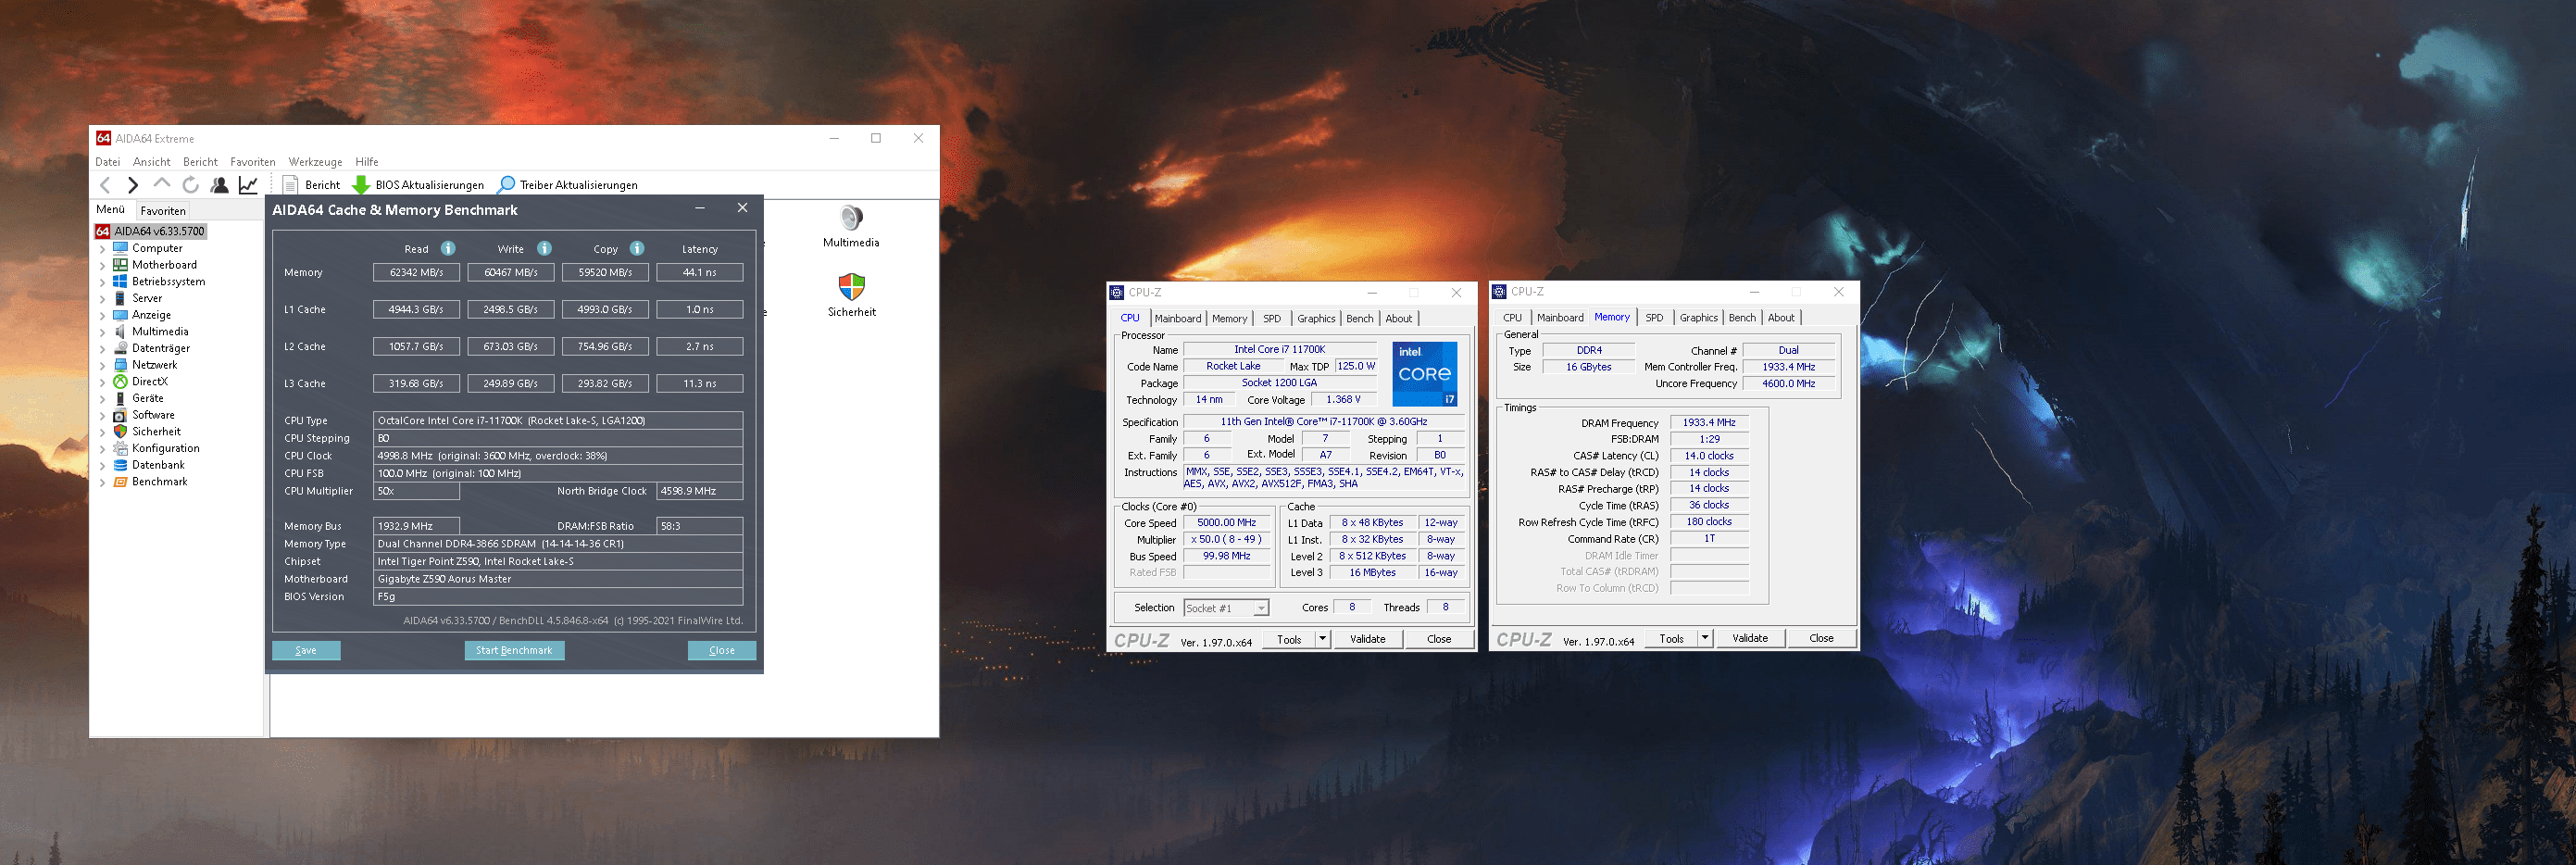Click the AIDA64 back navigation arrow
The width and height of the screenshot is (2576, 865).
pos(106,185)
